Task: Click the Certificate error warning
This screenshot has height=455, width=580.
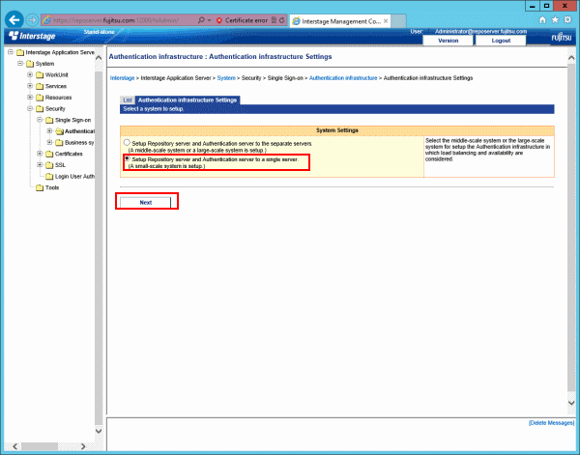Action: 242,20
